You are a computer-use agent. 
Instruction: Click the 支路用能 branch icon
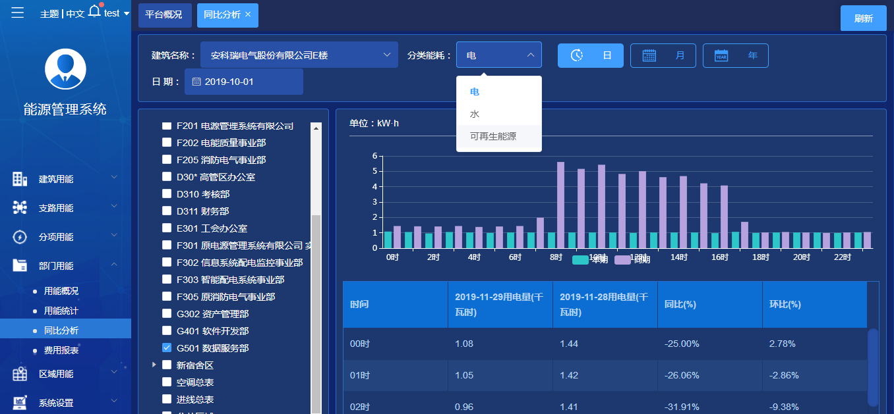(20, 208)
